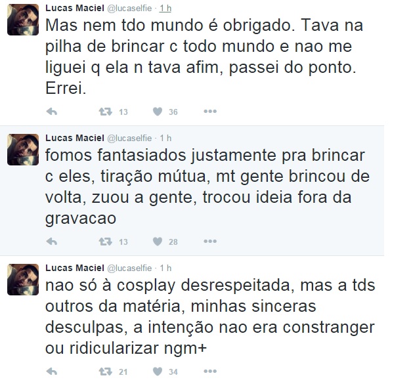411x382 pixels.
Task: Reply to the 'Mas nem tdo mundo' tweet
Action: 52,112
